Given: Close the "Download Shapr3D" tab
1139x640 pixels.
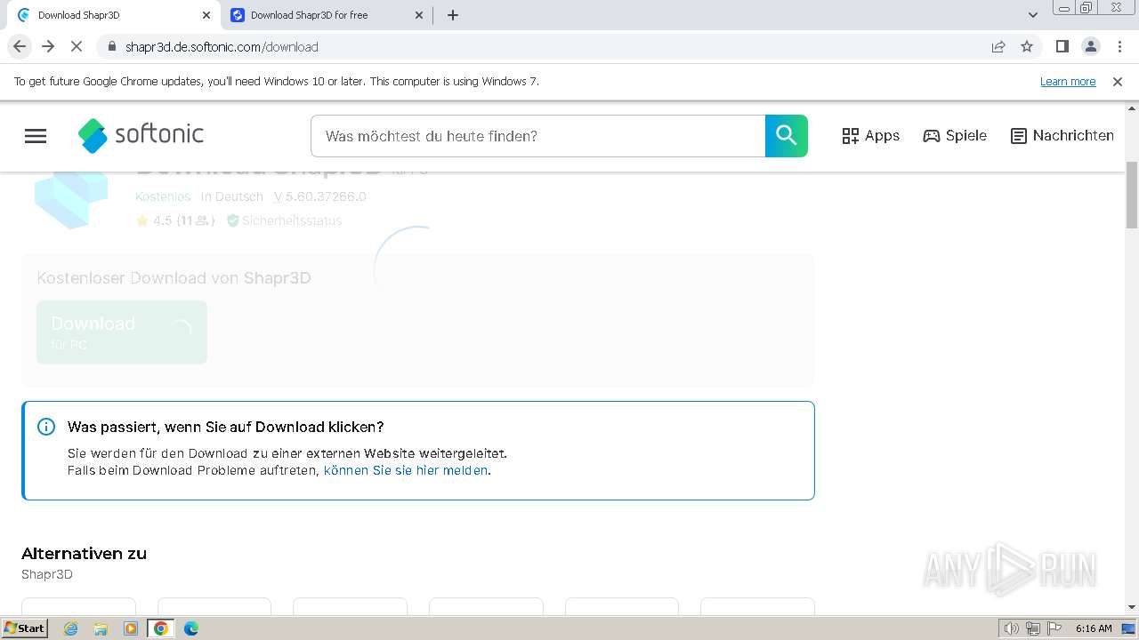Looking at the screenshot, I should click(206, 15).
